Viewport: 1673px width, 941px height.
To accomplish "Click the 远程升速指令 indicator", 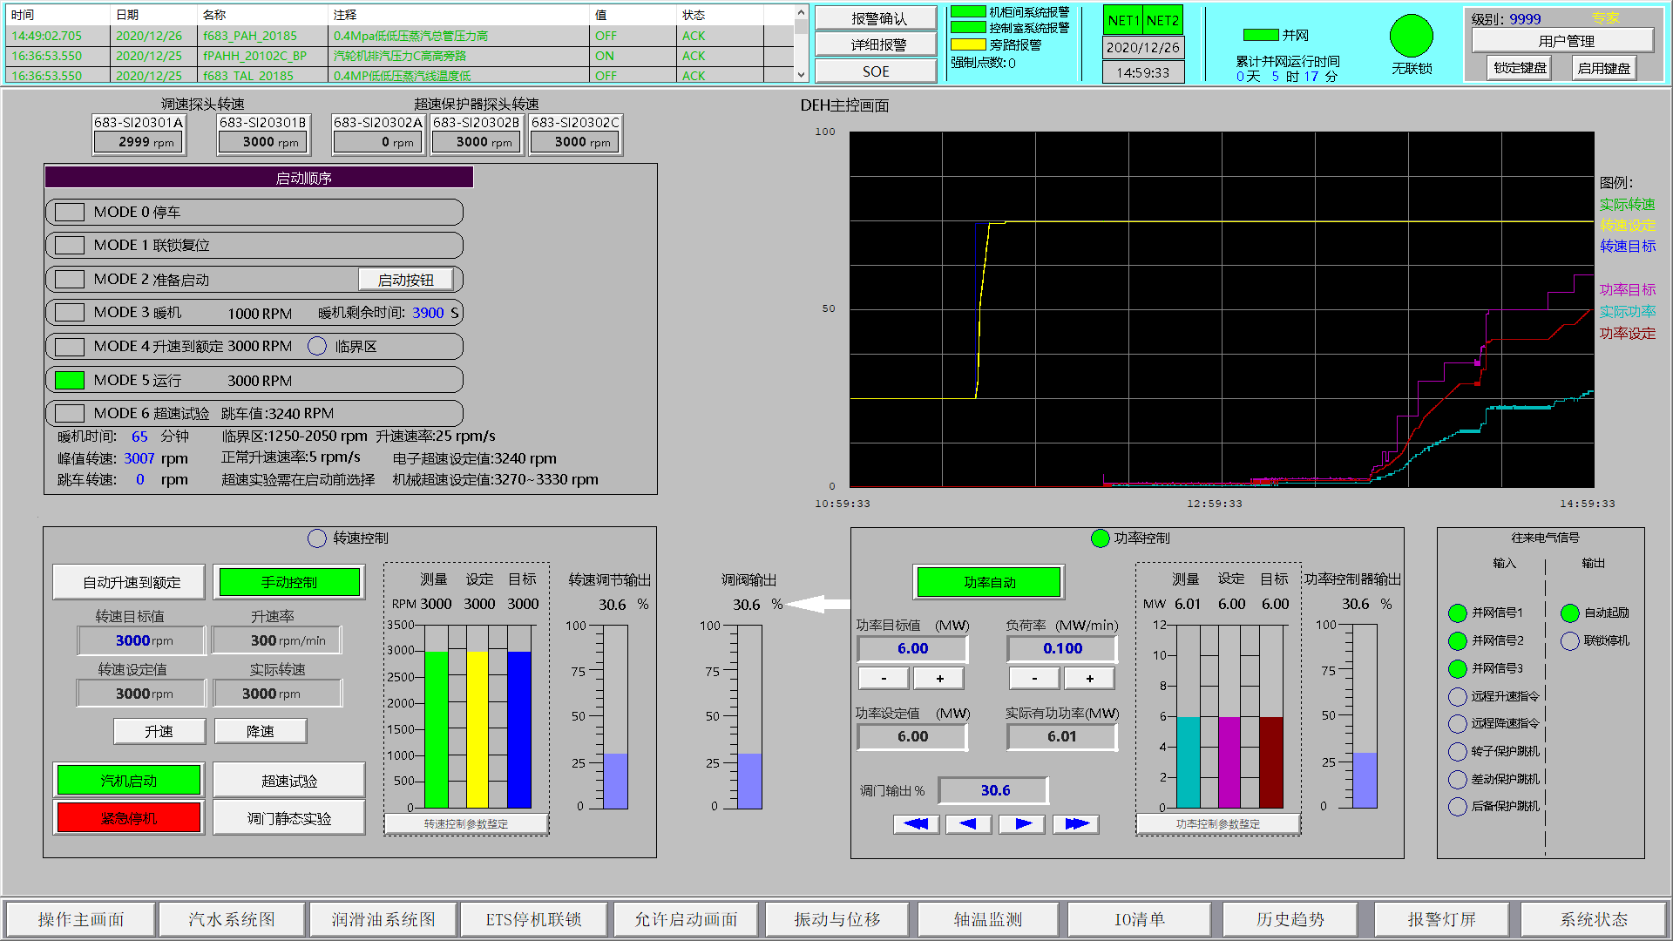I will 1457,696.
